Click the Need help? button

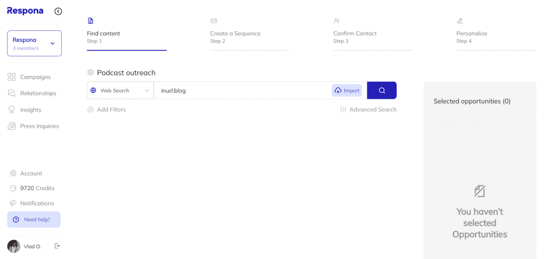coord(34,219)
